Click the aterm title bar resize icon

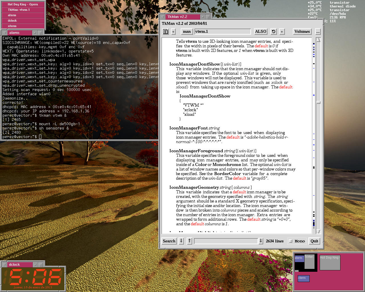point(40,33)
